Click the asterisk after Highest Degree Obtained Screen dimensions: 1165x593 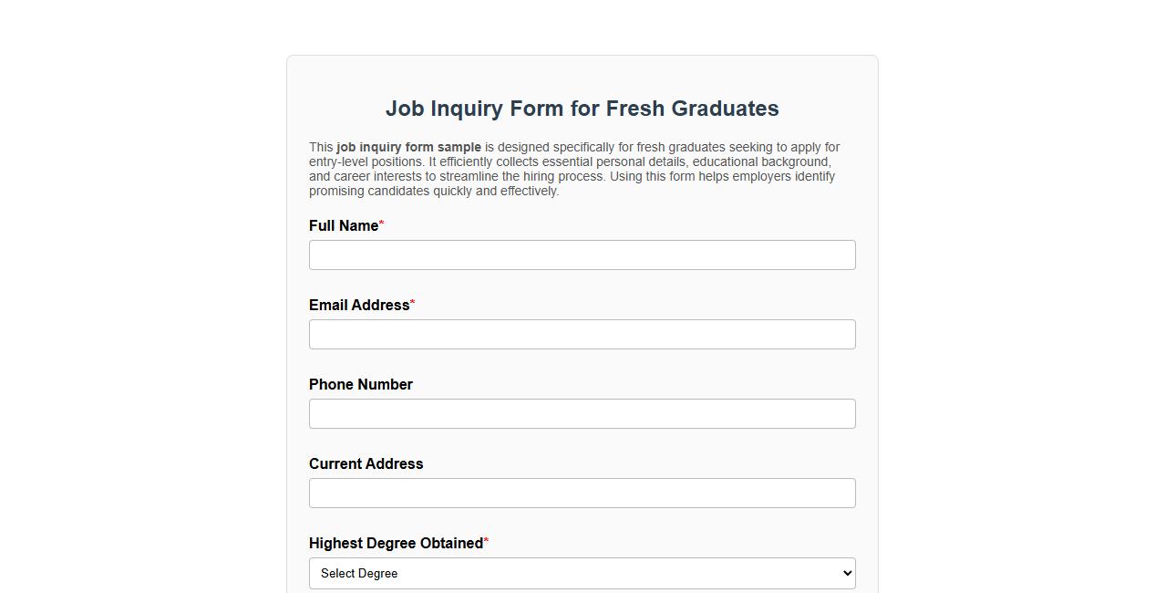[x=486, y=539]
